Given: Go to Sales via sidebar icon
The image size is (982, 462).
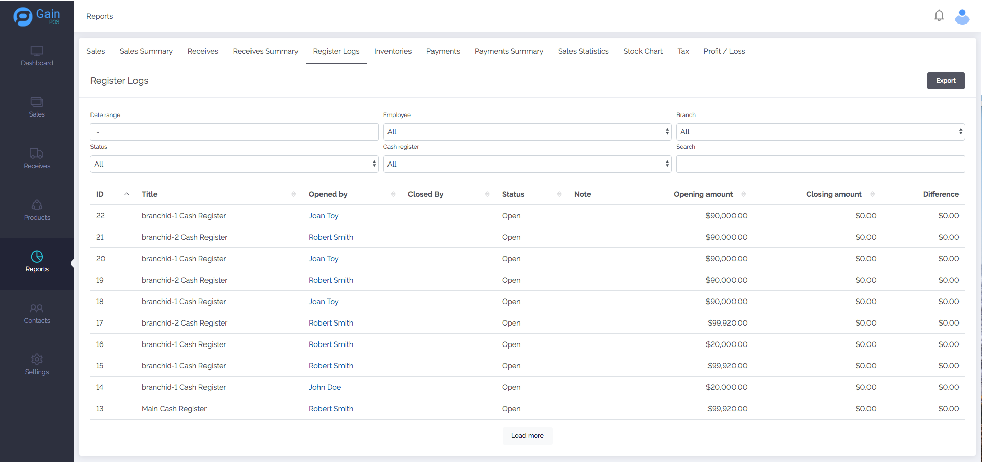Looking at the screenshot, I should 37,102.
